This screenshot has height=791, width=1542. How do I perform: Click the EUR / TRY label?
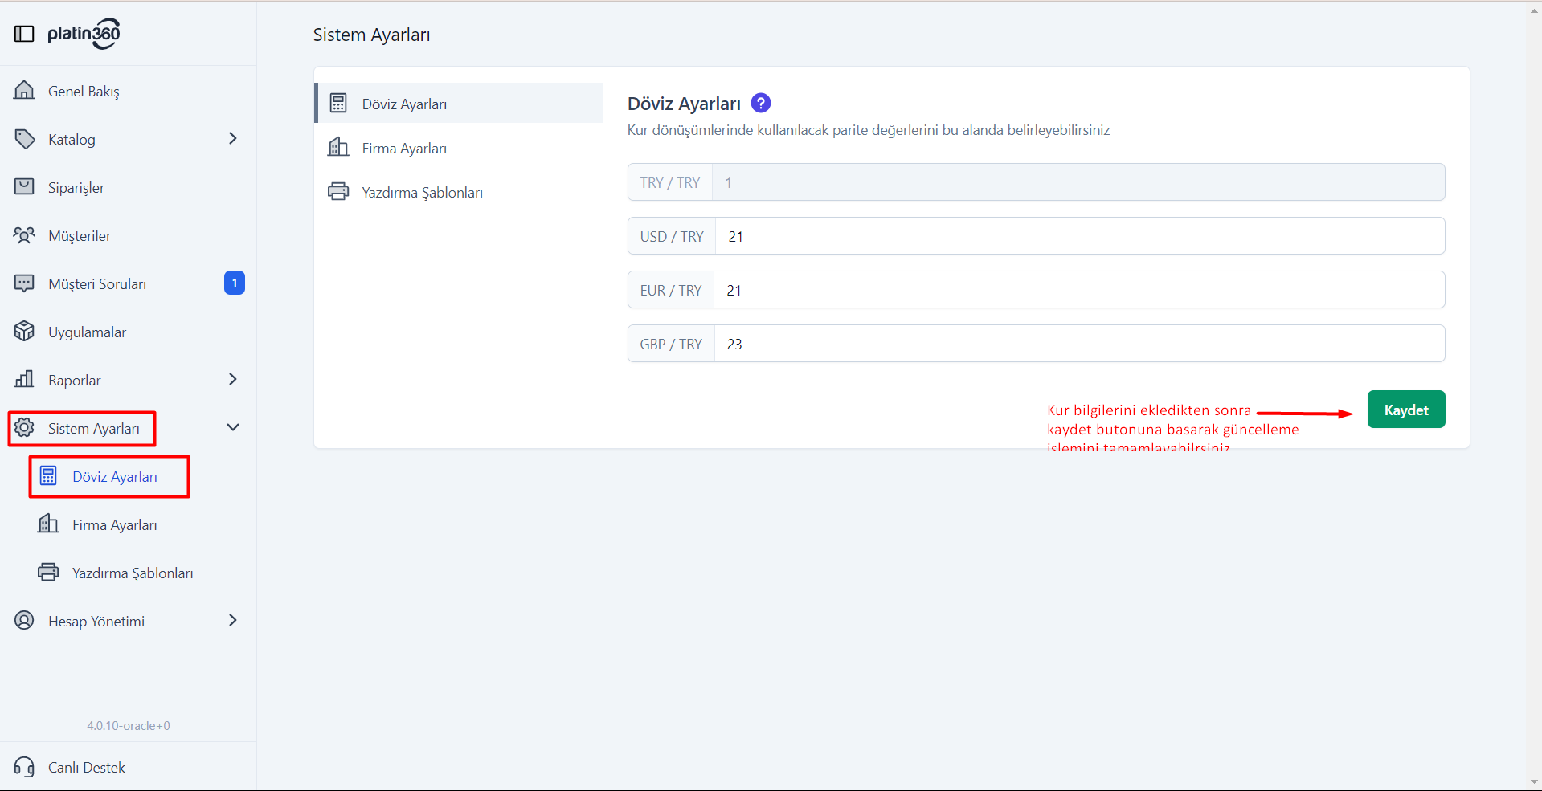pyautogui.click(x=671, y=290)
